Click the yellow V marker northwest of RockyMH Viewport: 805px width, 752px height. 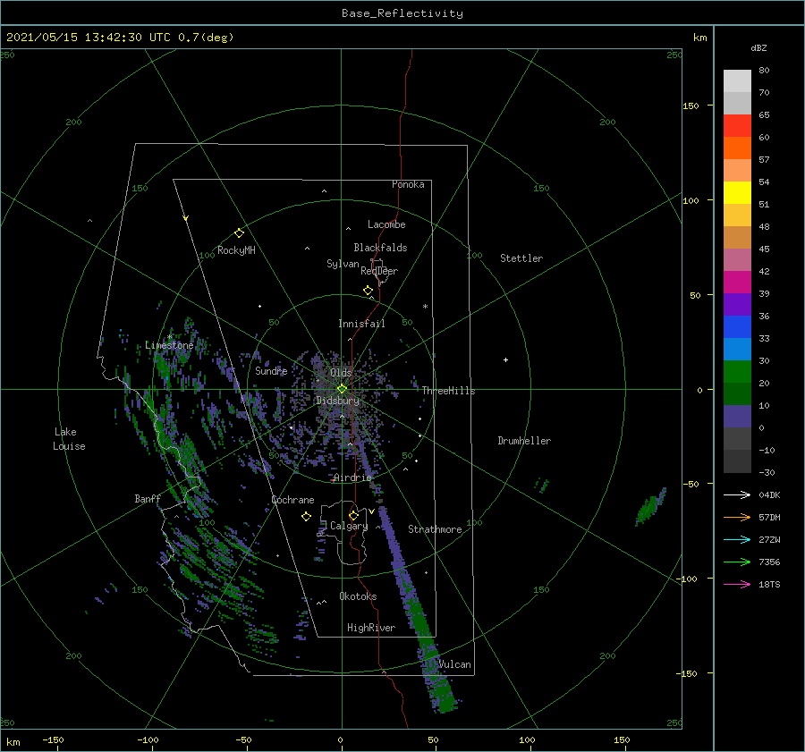coord(186,218)
